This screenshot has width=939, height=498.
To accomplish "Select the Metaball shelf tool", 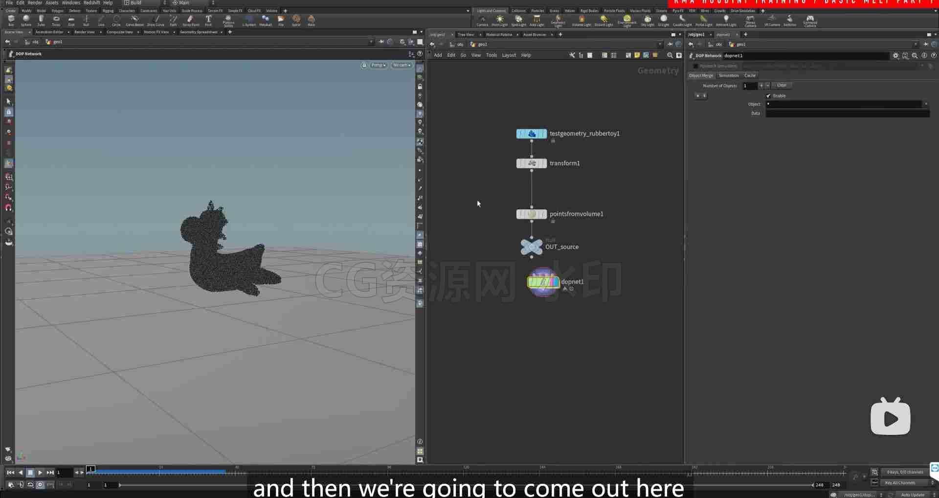I will 266,20.
